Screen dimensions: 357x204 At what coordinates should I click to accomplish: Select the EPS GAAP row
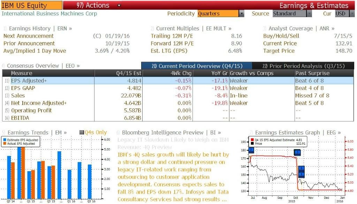pos(178,88)
